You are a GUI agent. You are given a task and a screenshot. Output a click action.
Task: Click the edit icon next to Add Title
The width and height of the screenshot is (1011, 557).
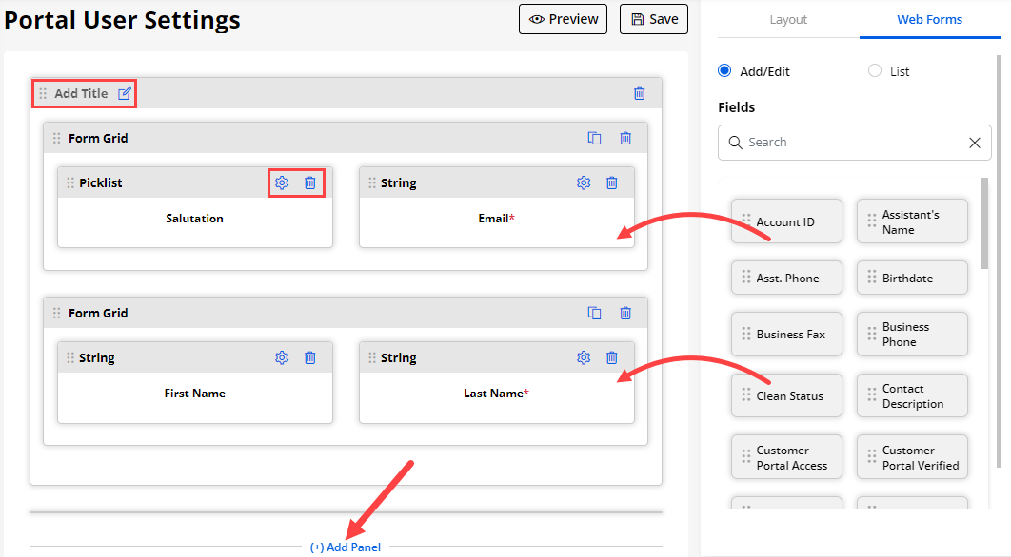pos(125,93)
